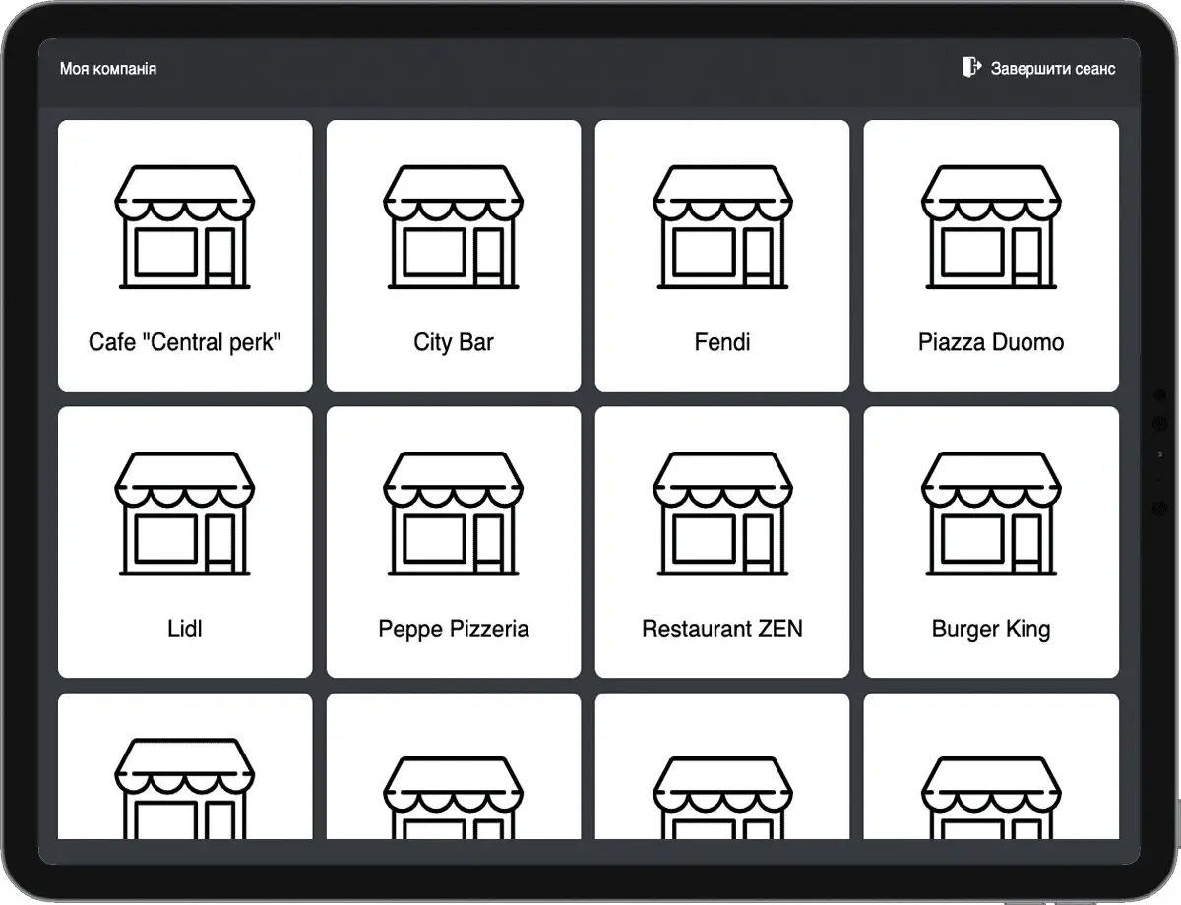Select the "City Bar" text label
This screenshot has width=1181, height=905.
click(454, 342)
